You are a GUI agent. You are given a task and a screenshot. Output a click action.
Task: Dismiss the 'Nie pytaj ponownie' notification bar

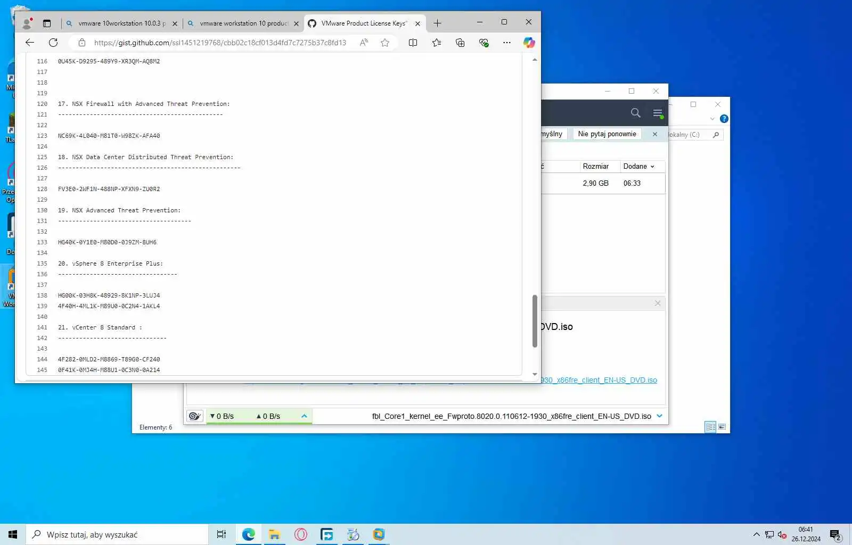tap(655, 134)
